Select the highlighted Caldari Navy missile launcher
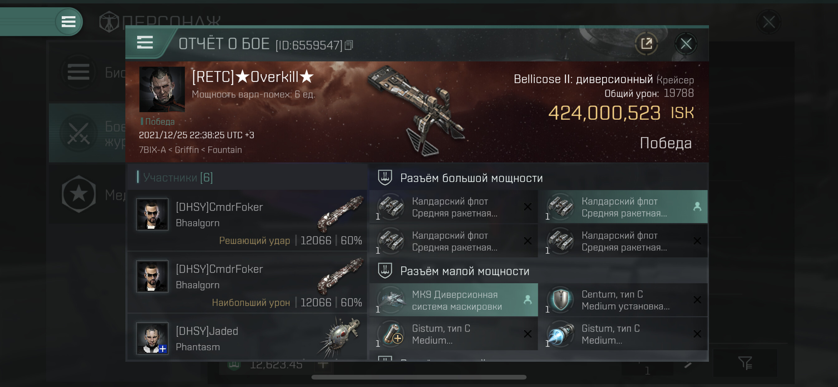 pyautogui.click(x=623, y=207)
